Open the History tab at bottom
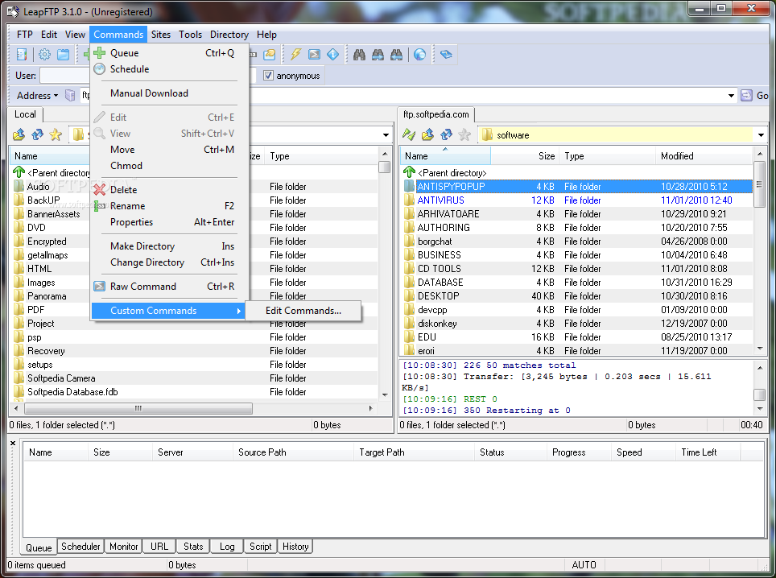Viewport: 776px width, 578px height. [295, 547]
